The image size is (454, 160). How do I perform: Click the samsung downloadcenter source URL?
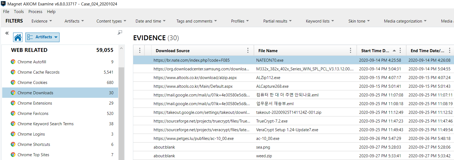201,69
